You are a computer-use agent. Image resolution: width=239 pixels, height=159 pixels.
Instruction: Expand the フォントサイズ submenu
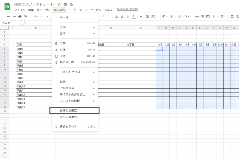[76, 72]
